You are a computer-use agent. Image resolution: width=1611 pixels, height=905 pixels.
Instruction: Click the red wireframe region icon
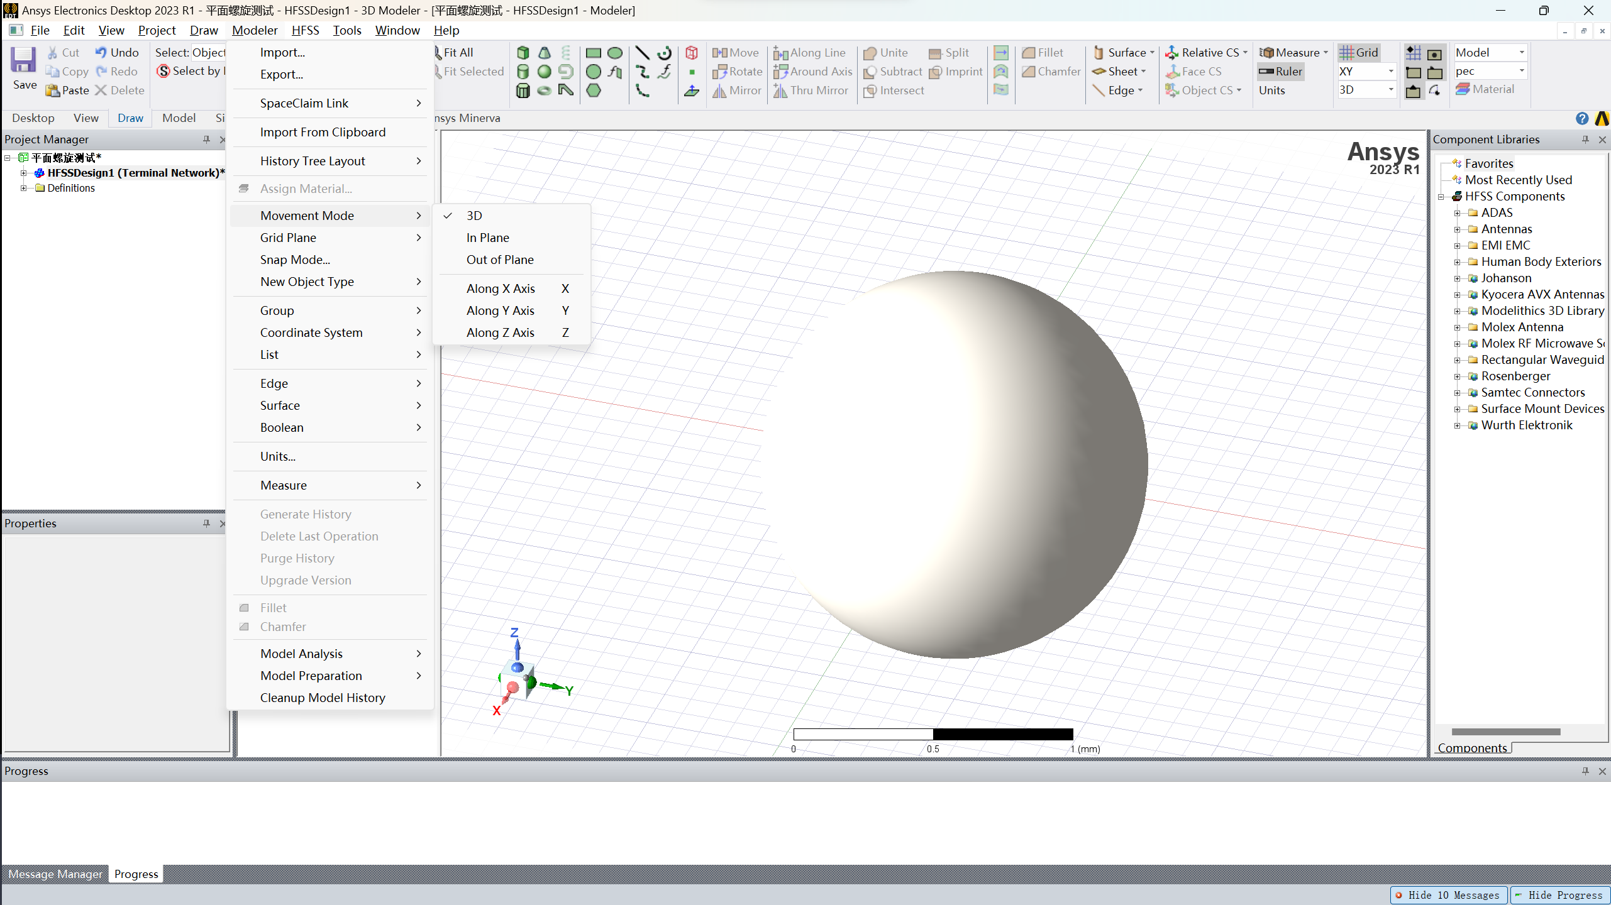click(x=692, y=53)
